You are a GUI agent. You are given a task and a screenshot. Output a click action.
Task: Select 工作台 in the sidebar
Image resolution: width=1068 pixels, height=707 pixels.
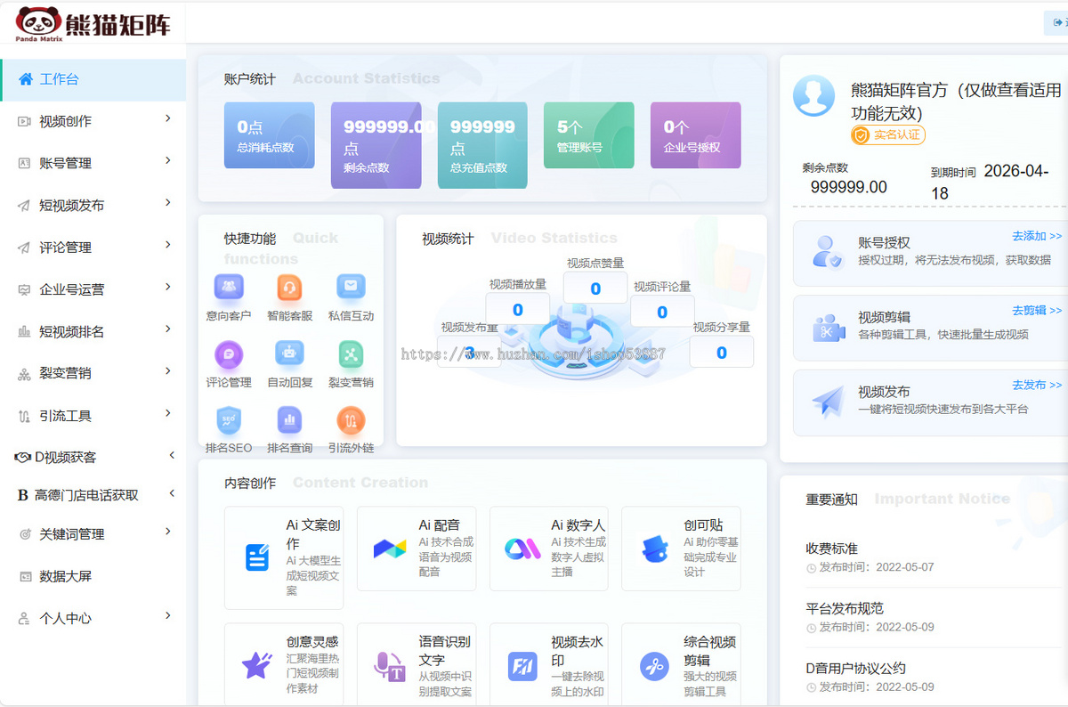pyautogui.click(x=93, y=78)
